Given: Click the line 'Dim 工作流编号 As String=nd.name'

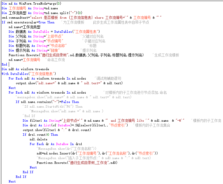Looking at the screenshot, I should [x=30, y=8].
